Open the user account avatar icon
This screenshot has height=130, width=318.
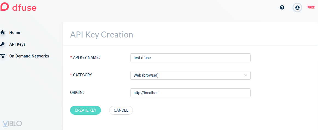[x=297, y=8]
